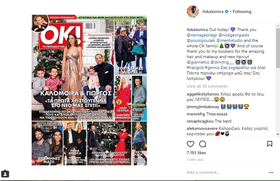
Task: Toggle the Following button for itskalomira
Action: click(x=242, y=12)
